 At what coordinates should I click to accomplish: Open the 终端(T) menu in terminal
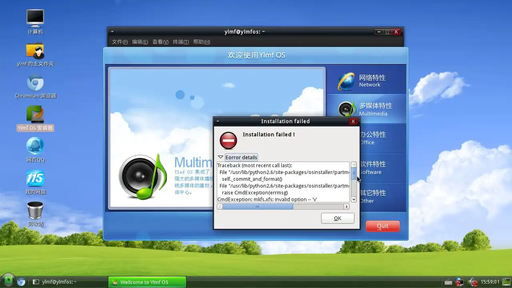pyautogui.click(x=181, y=42)
